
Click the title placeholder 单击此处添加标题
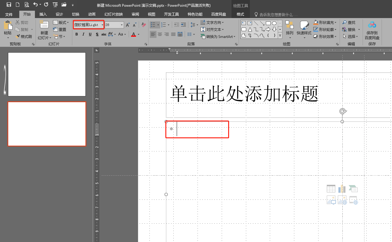(x=244, y=94)
